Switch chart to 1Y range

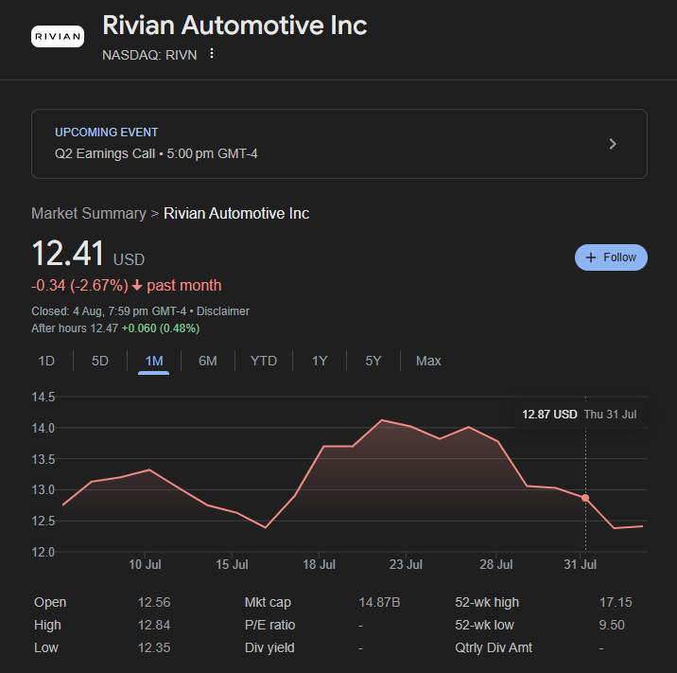coord(320,361)
